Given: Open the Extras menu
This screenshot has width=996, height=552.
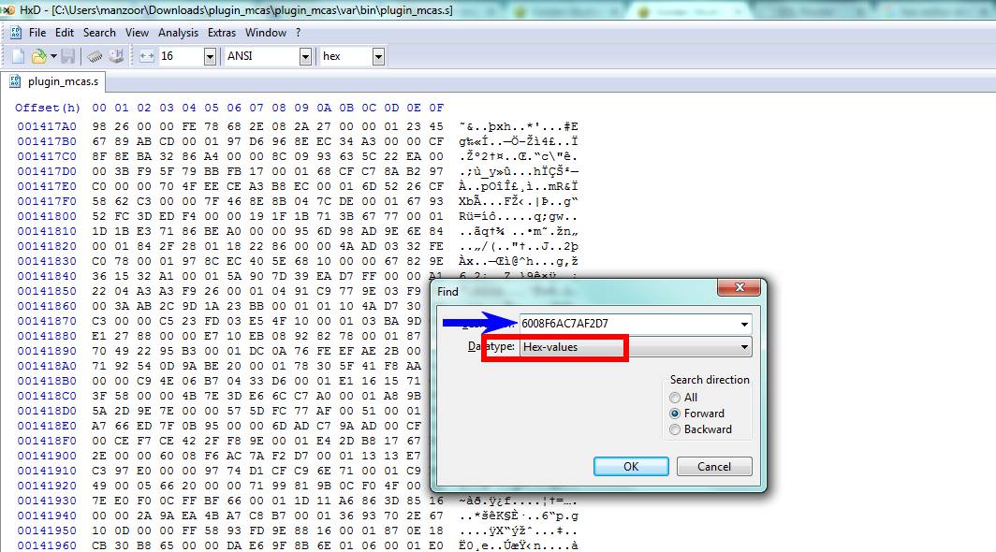Looking at the screenshot, I should click(x=222, y=33).
